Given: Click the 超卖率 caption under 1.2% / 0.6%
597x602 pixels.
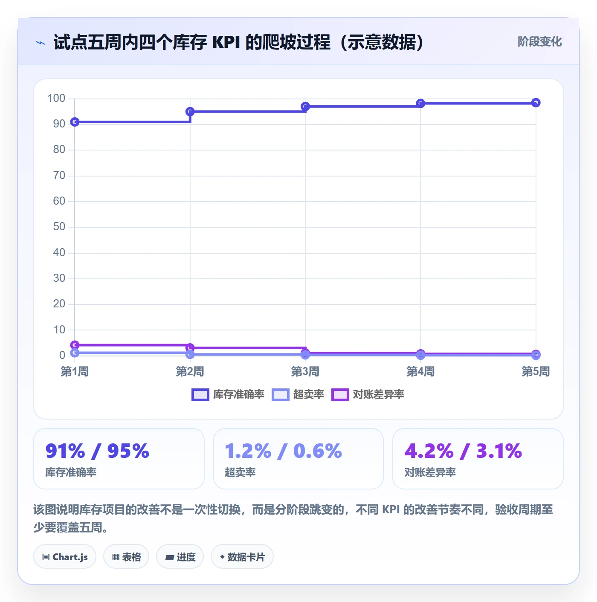Looking at the screenshot, I should point(240,472).
